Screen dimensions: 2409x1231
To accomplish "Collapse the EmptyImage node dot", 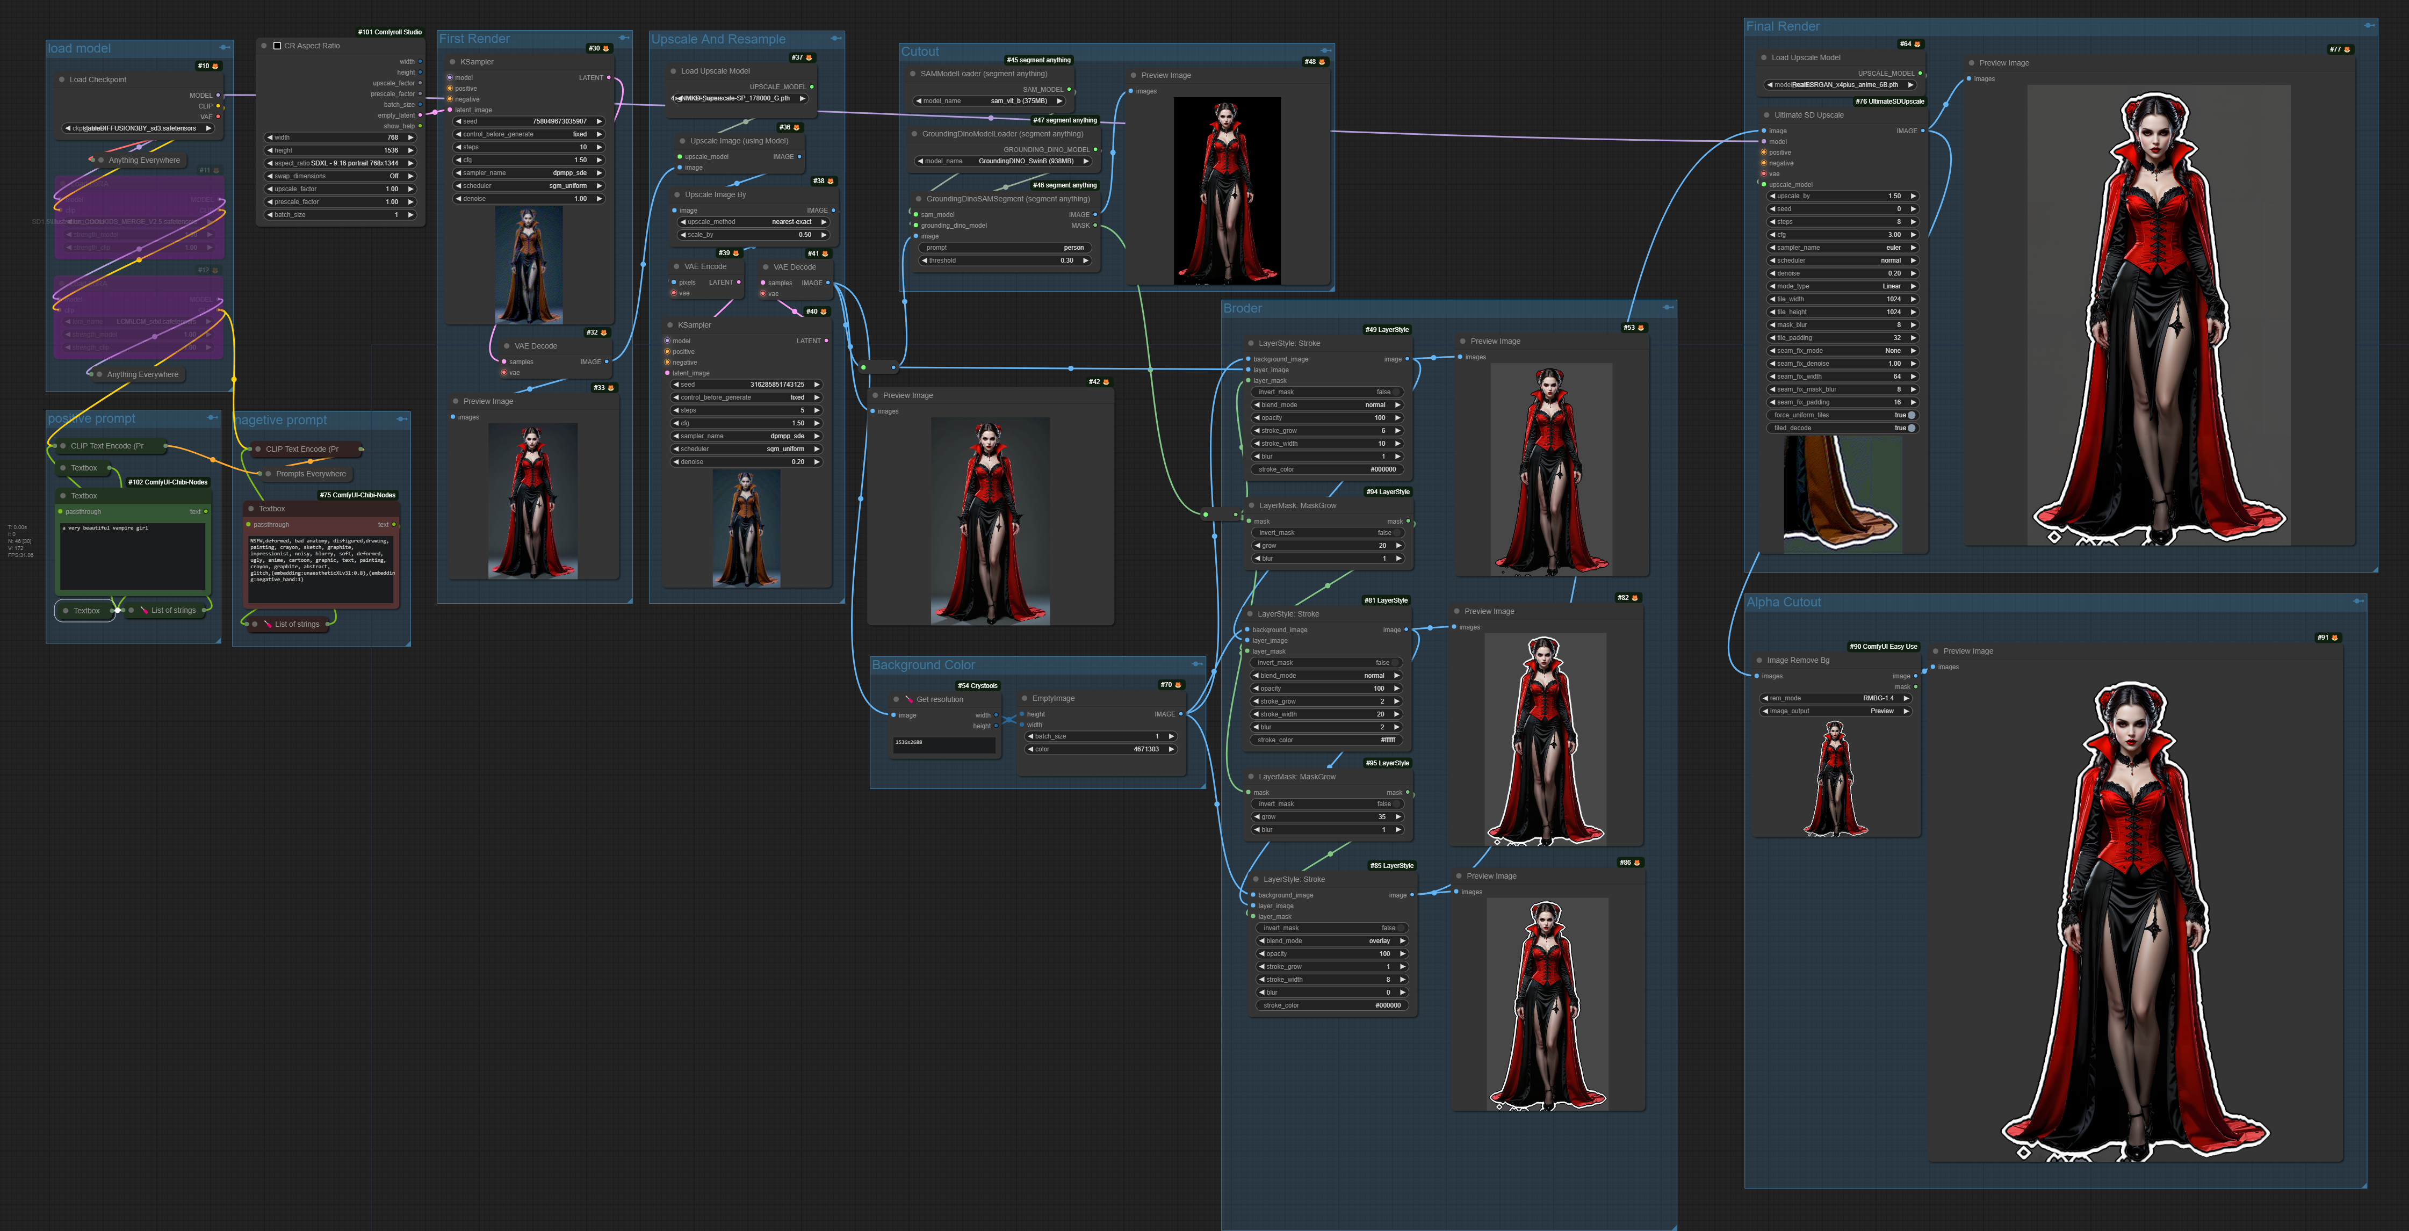I will tap(1024, 698).
